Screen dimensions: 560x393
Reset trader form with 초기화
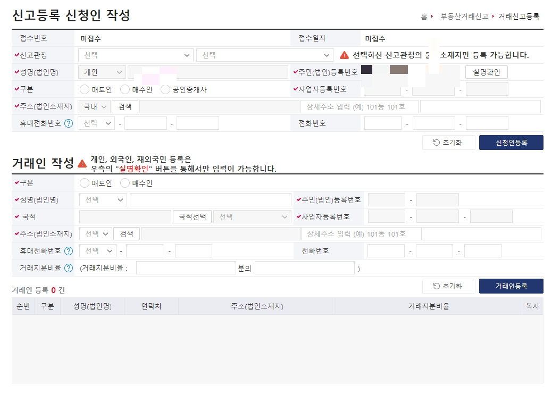[448, 286]
